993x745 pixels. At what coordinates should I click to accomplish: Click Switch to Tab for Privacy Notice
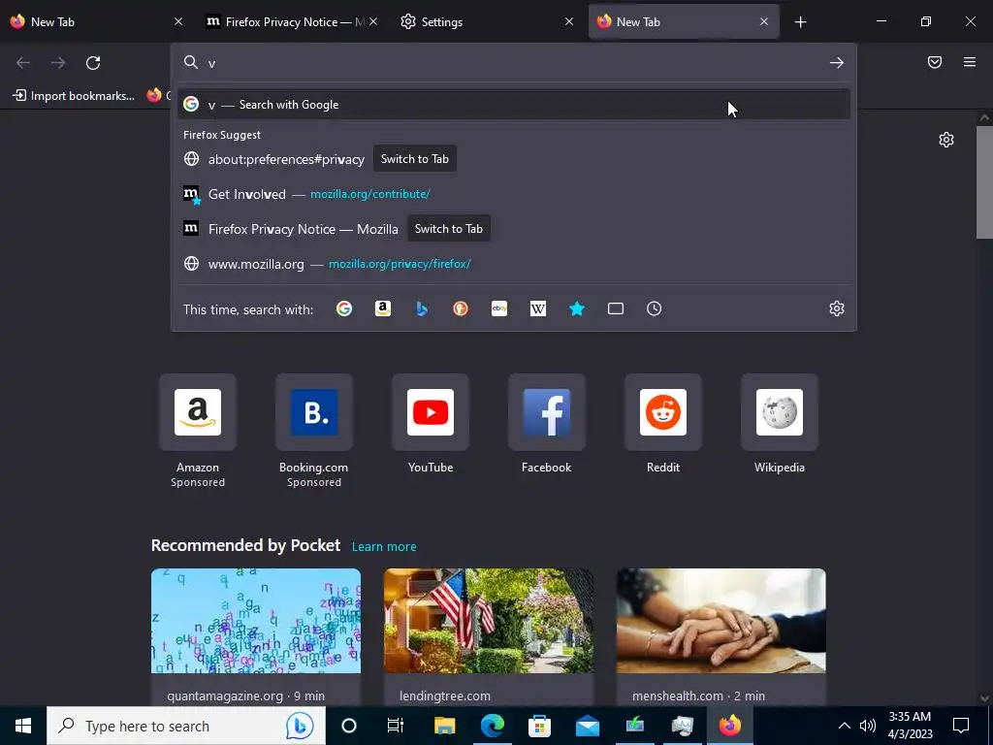coord(449,229)
